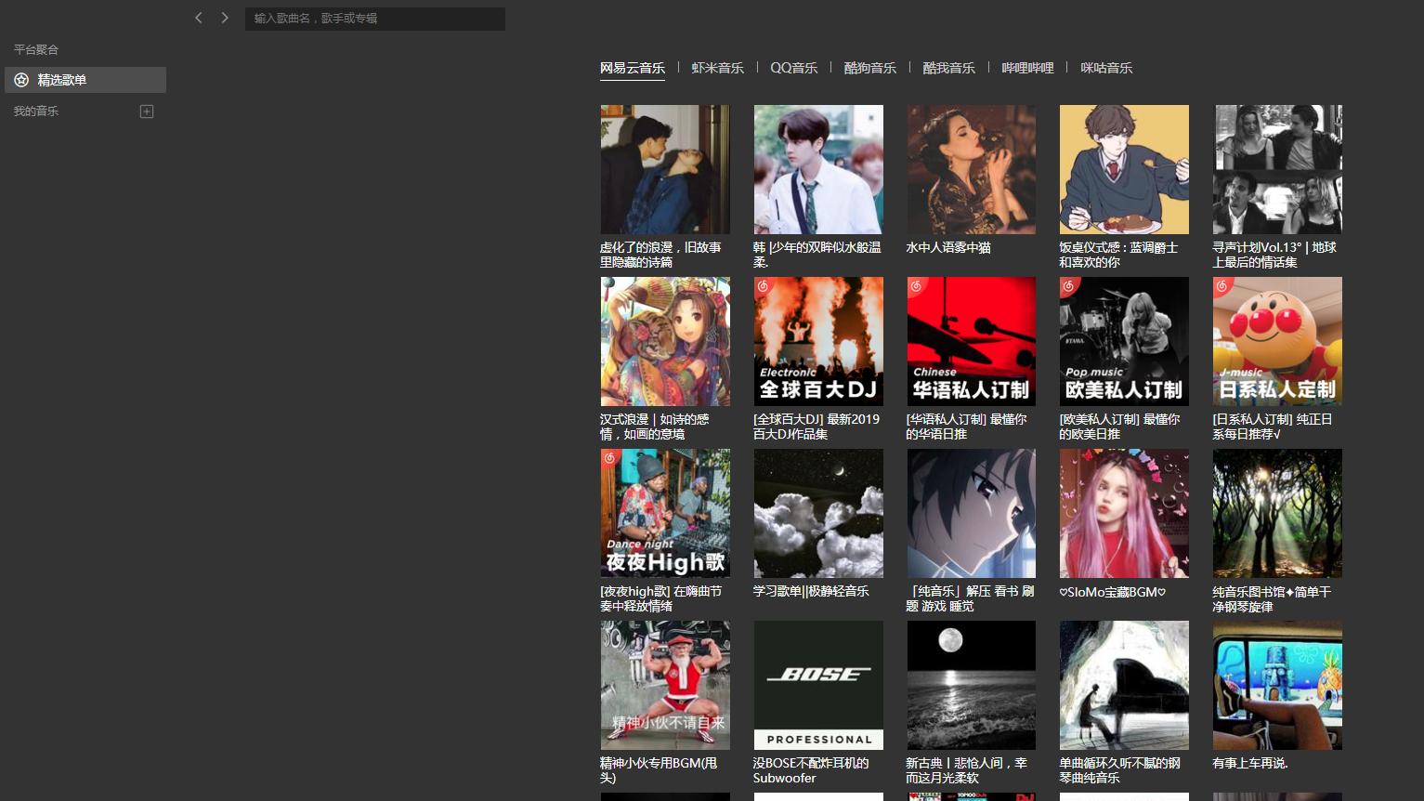This screenshot has height=801, width=1424.
Task: Click the 我的音乐 sidebar heading
Action: point(36,112)
